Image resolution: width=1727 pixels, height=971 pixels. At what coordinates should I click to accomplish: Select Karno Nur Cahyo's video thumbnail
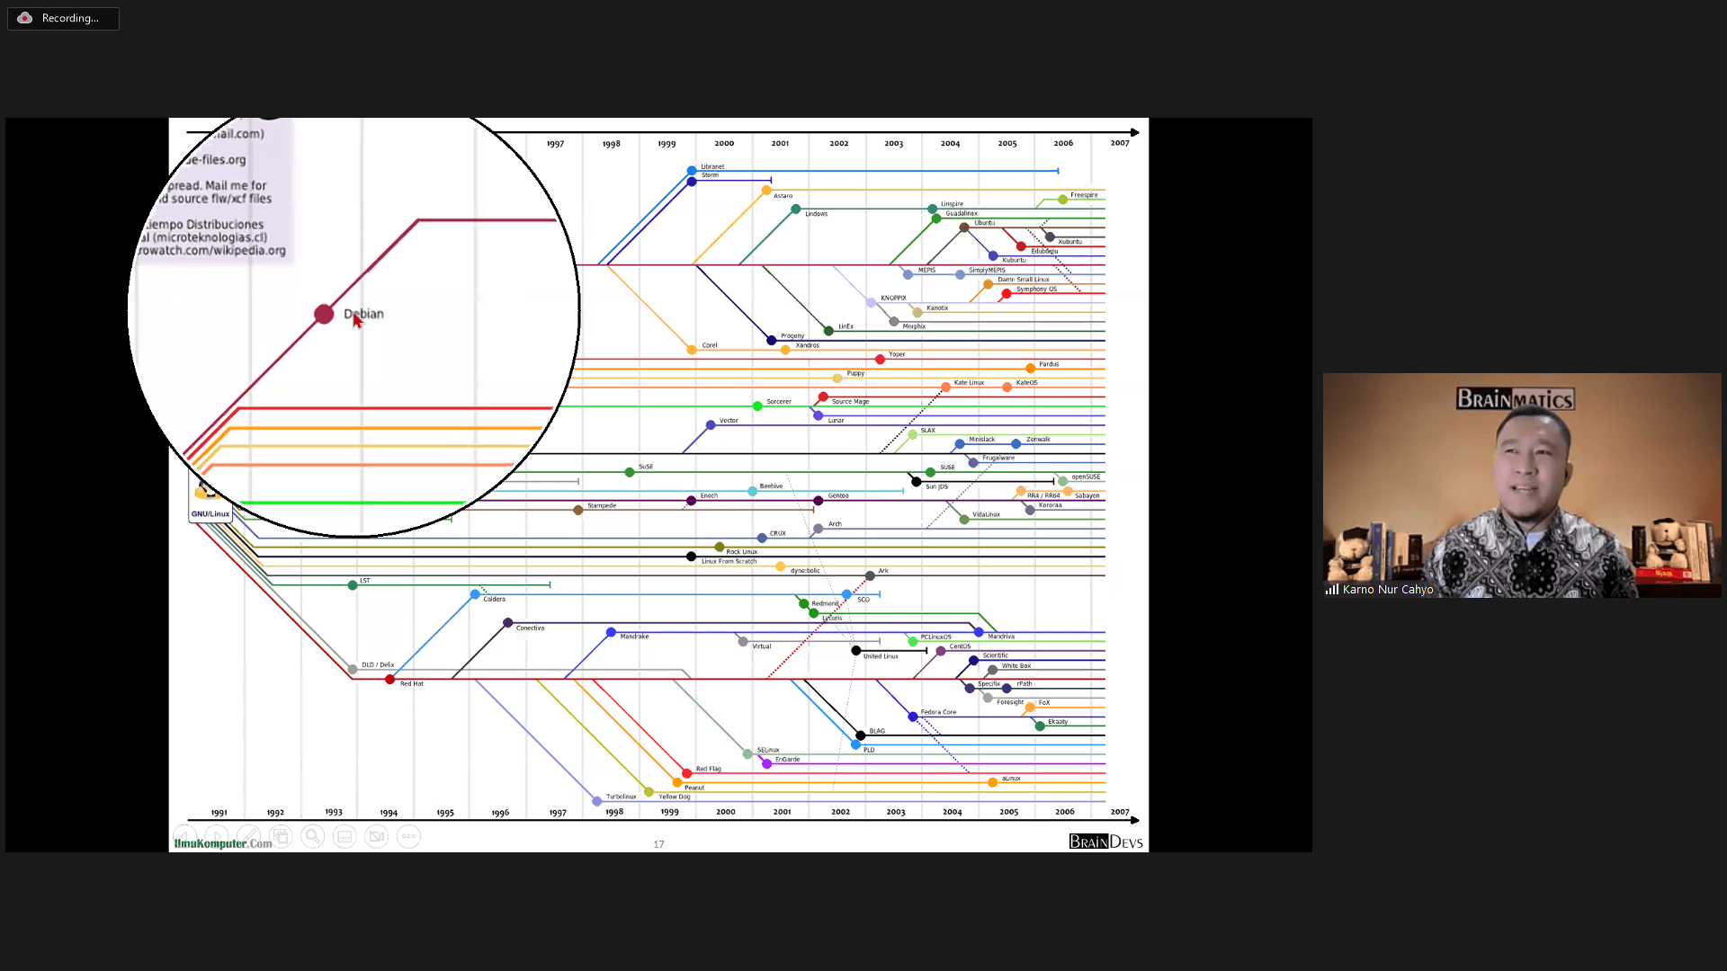(1521, 485)
